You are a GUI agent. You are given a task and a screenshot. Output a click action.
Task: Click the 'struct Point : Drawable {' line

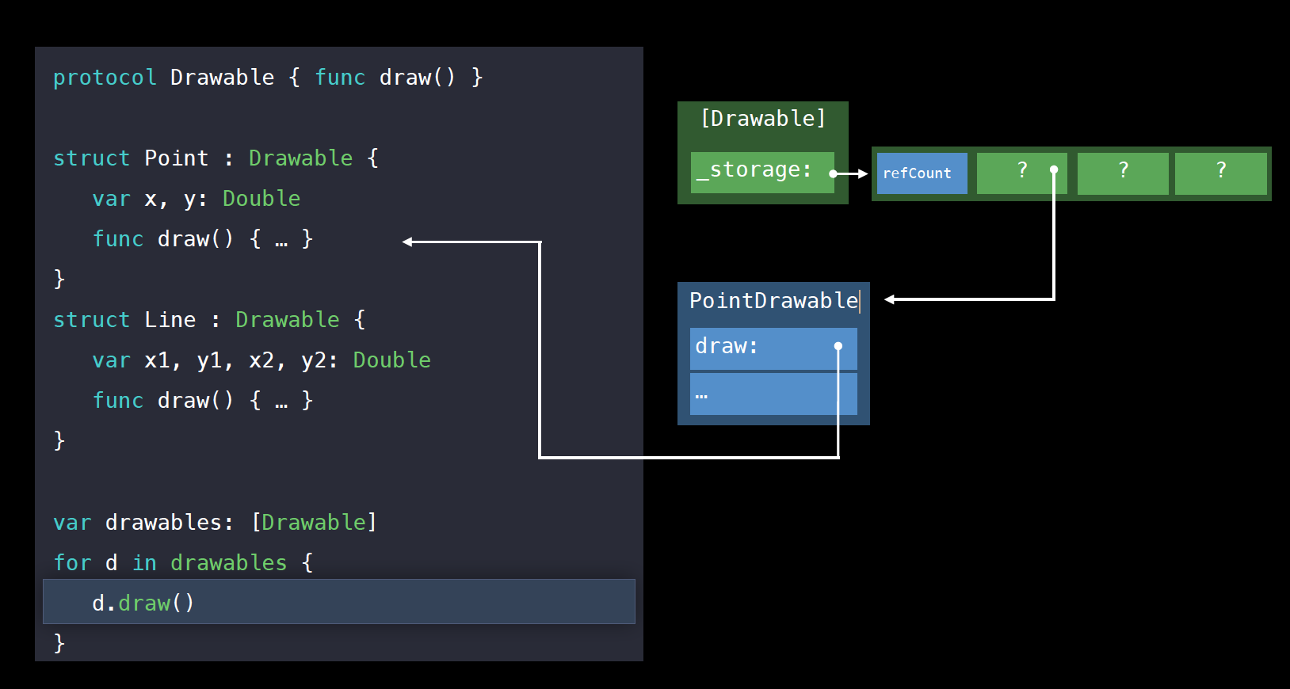216,158
